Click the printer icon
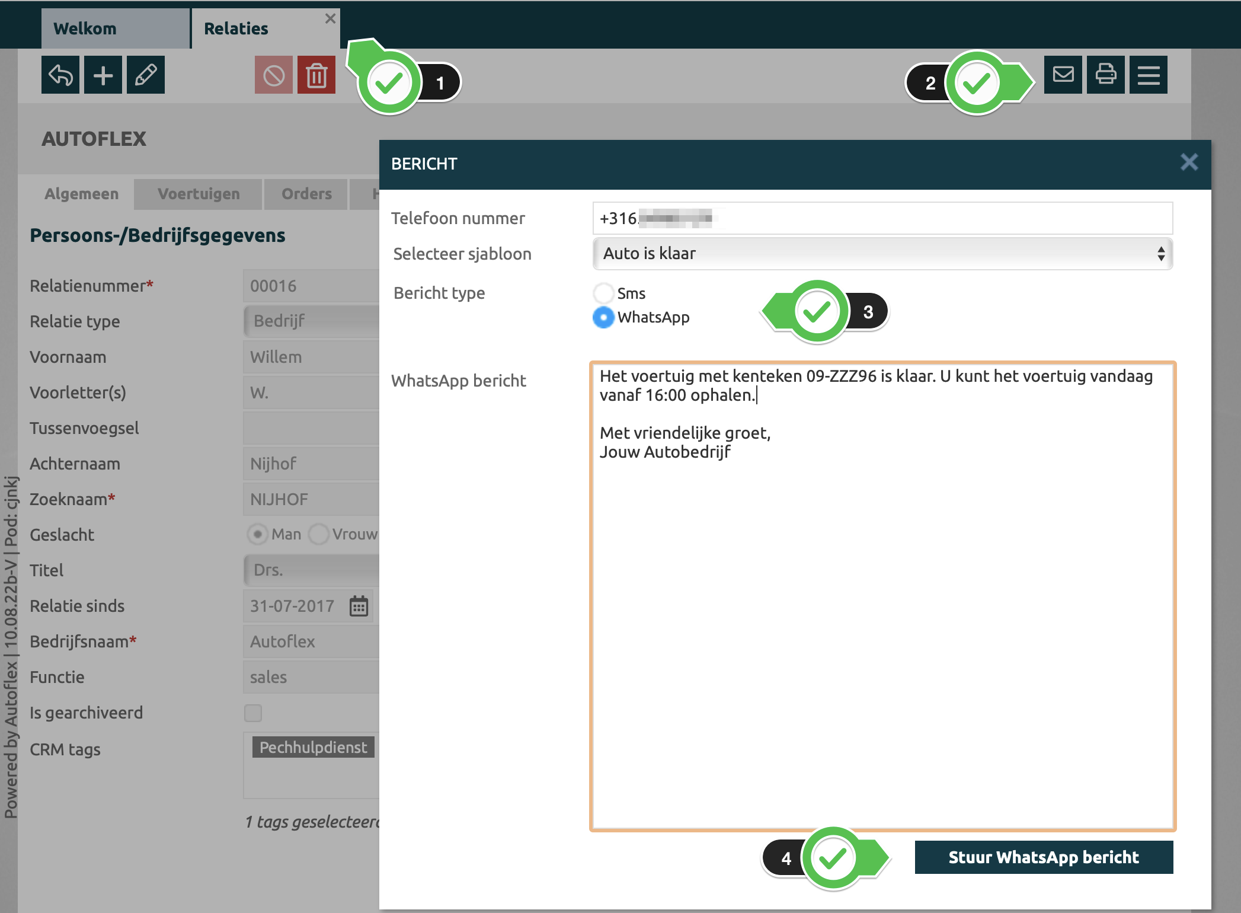 pyautogui.click(x=1106, y=75)
